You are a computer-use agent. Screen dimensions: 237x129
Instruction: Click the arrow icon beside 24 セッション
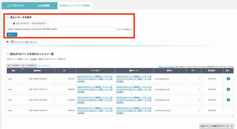(x=8, y=42)
